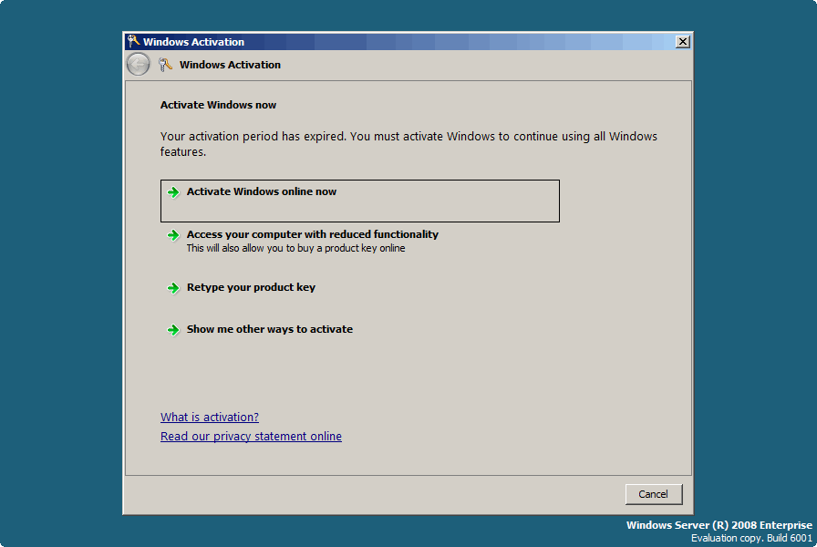Click the keys icon beside the Windows Activation header

pyautogui.click(x=165, y=65)
